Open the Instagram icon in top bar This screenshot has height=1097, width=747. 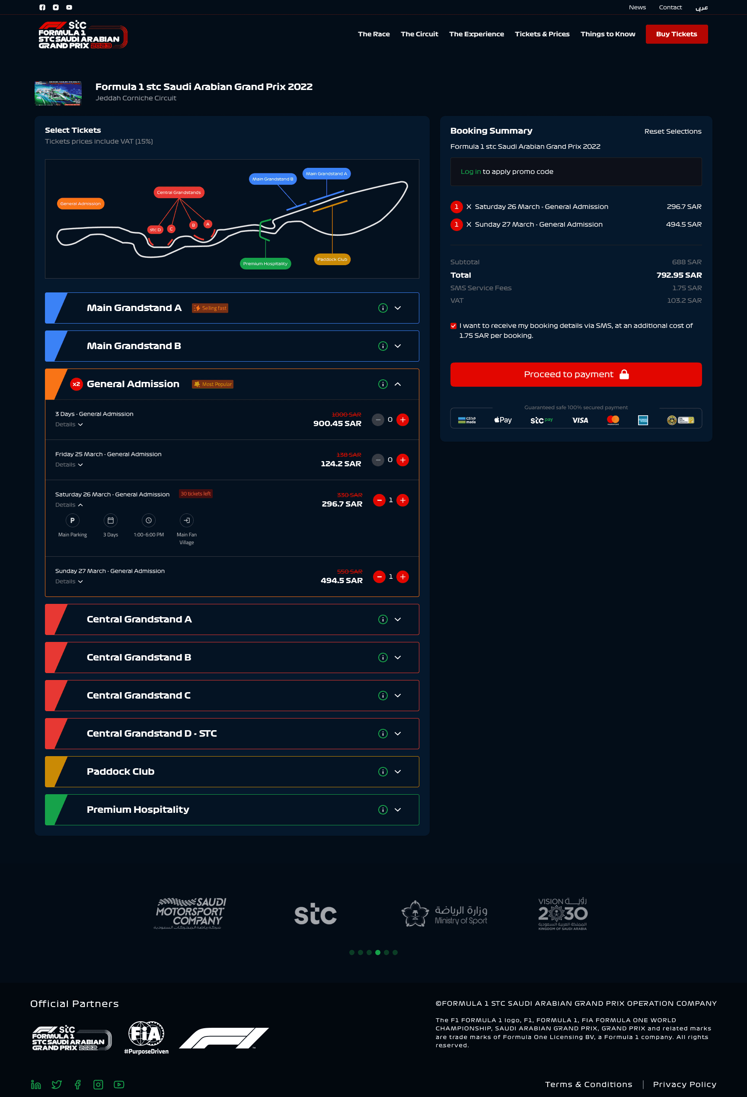(x=56, y=7)
